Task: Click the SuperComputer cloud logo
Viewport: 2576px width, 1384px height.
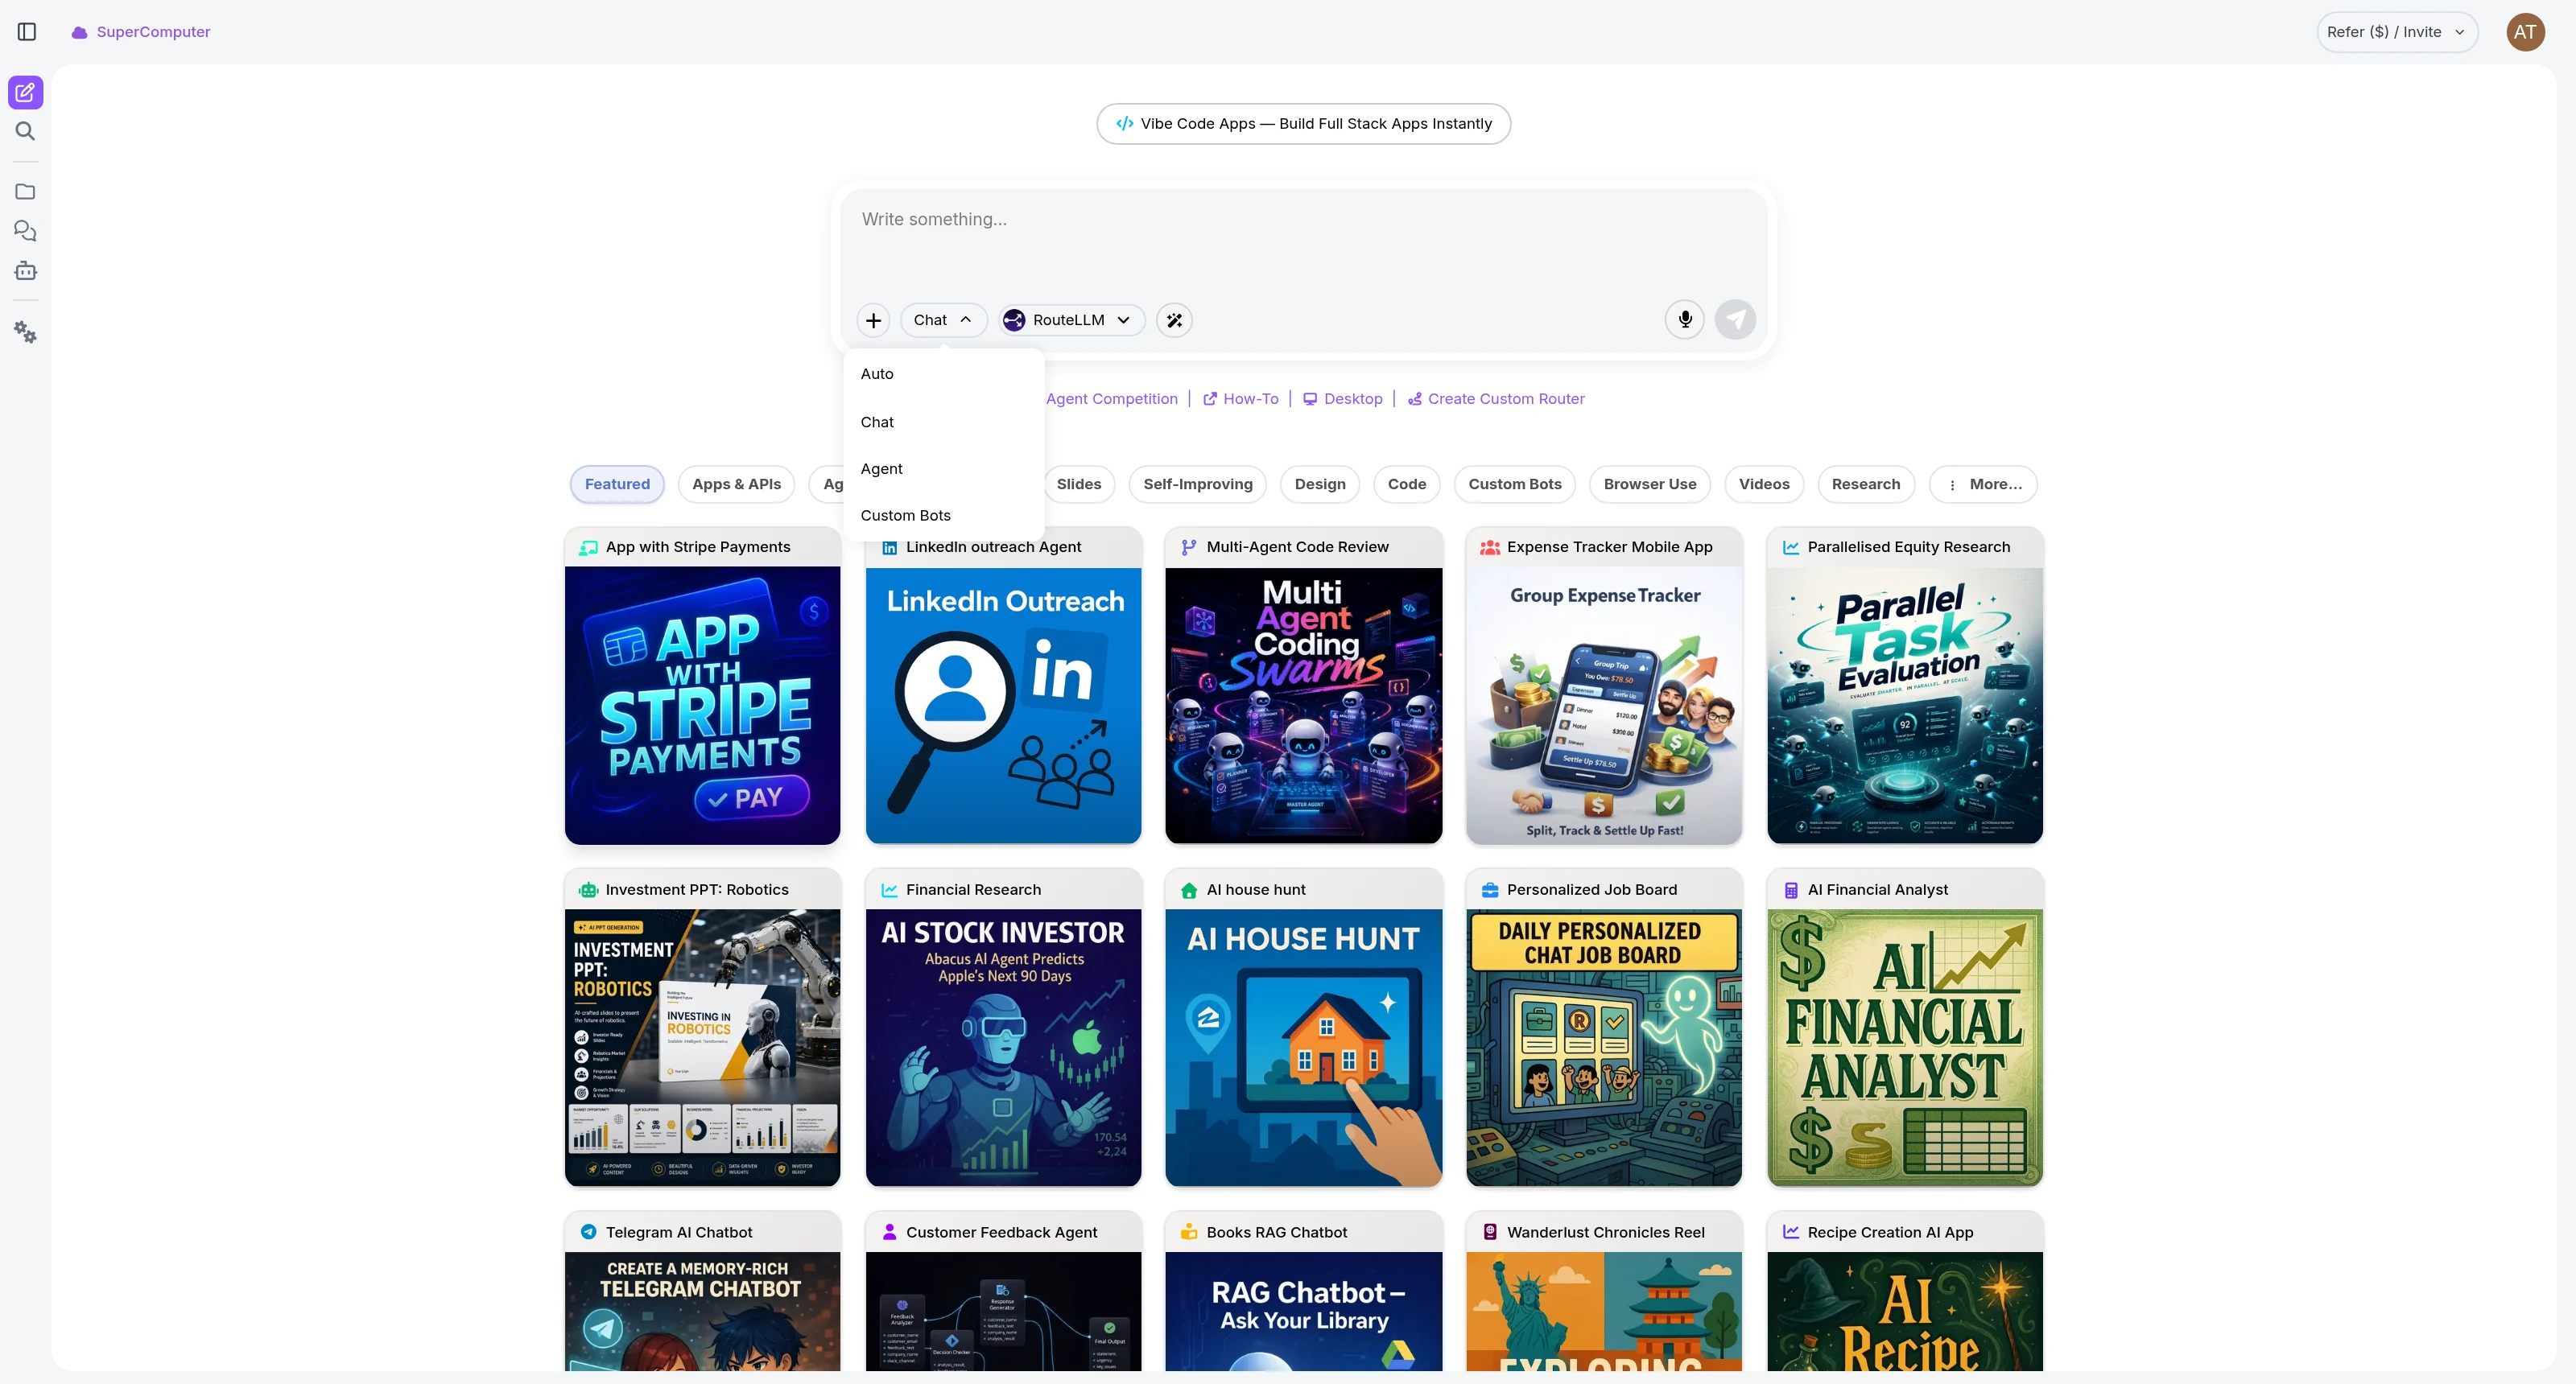Action: tap(80, 33)
